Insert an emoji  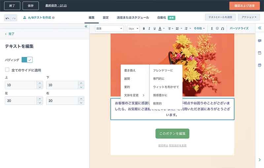[217, 28]
